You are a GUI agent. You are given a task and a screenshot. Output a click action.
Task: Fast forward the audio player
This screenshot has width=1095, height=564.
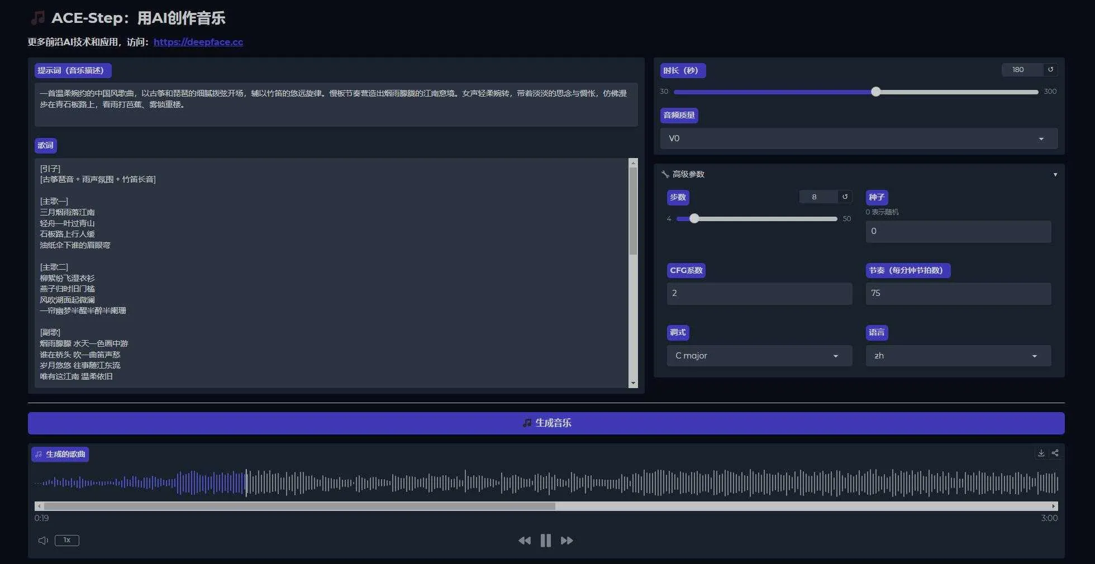tap(566, 541)
